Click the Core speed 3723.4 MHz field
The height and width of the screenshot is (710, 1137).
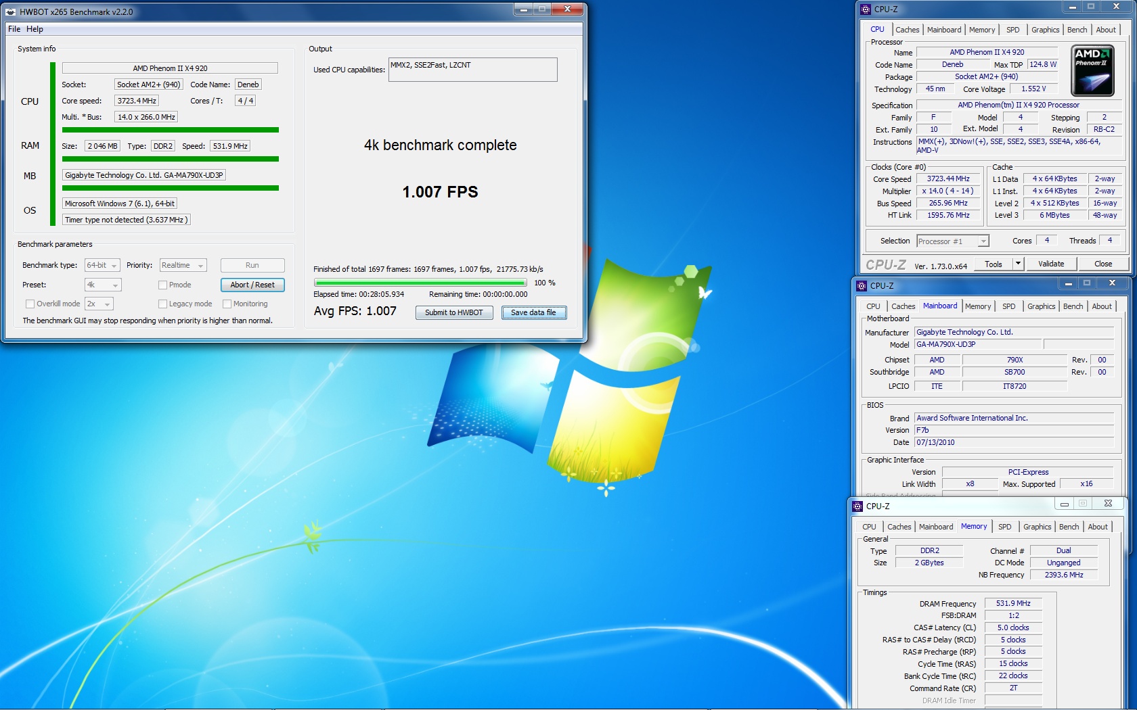coord(137,101)
